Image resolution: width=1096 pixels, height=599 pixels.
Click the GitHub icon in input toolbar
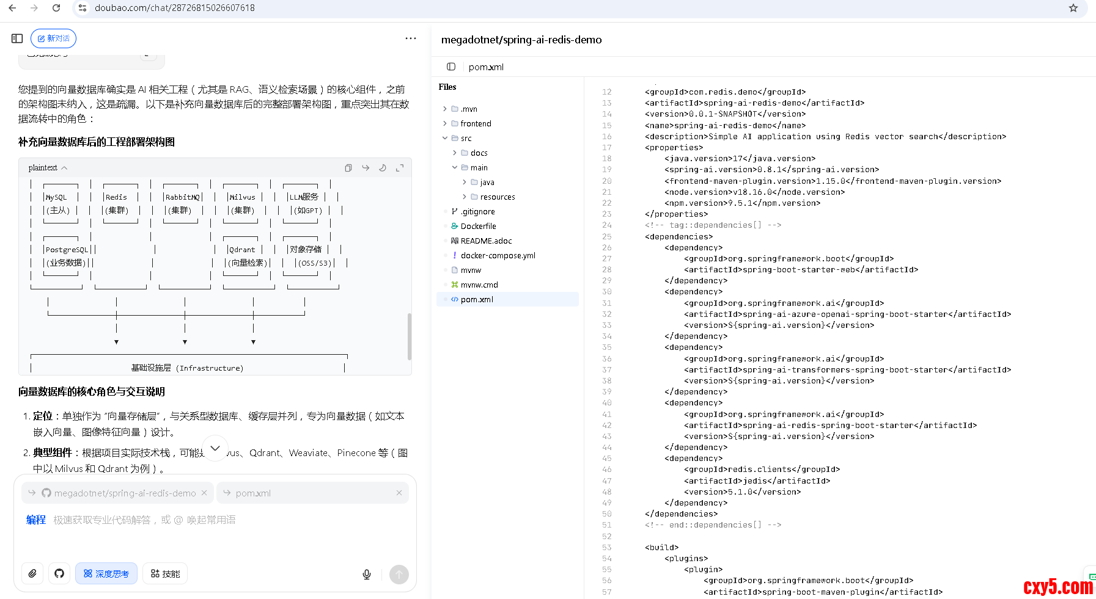[x=59, y=573]
